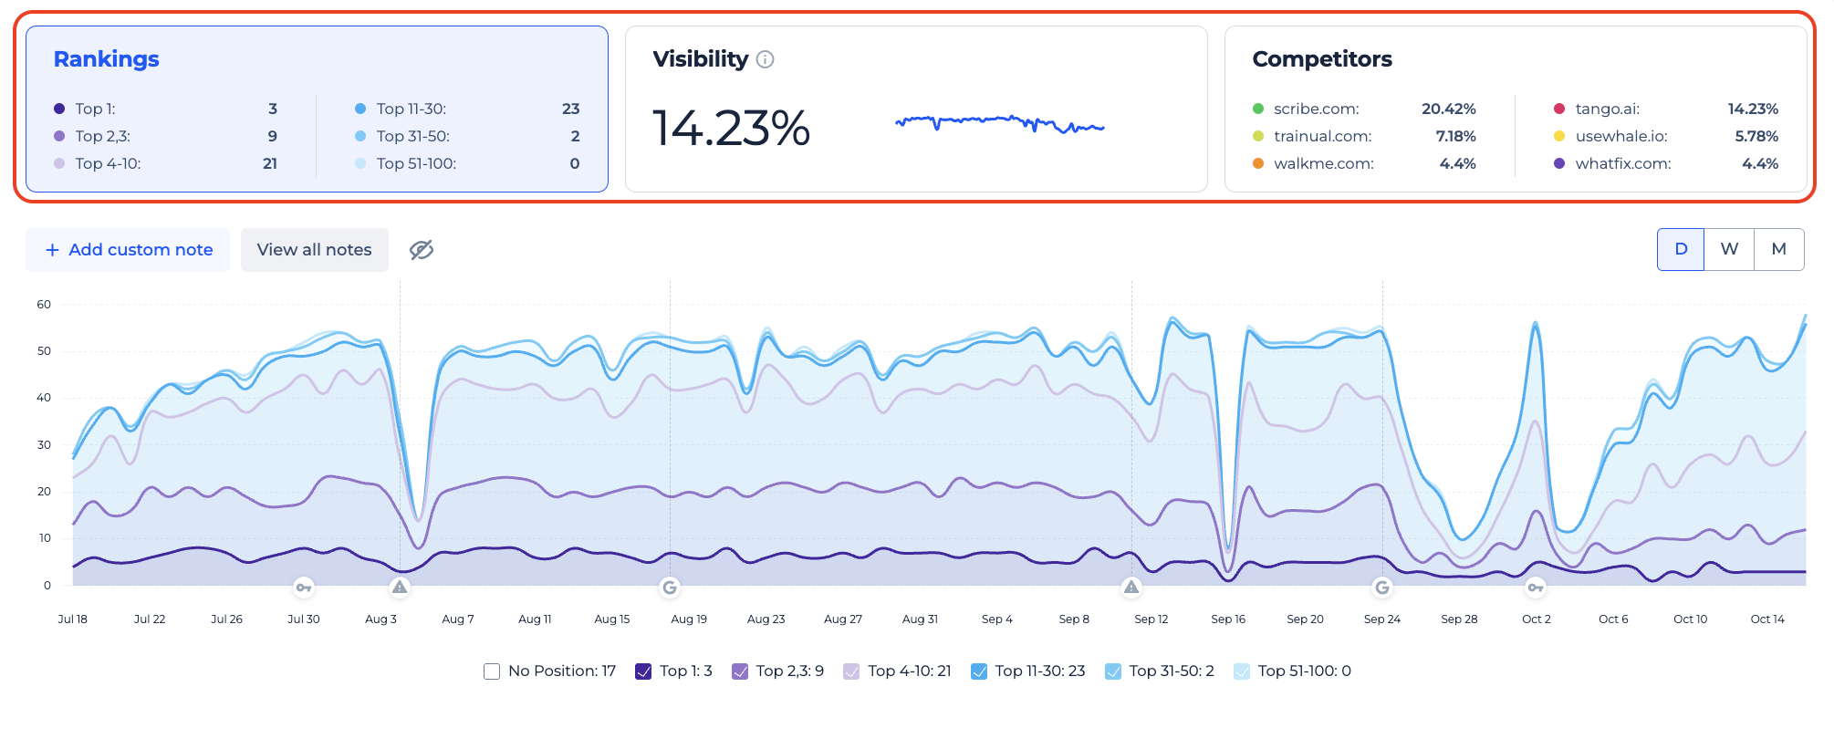Switch chart to monthly M view
The height and width of the screenshot is (739, 1834).
(x=1778, y=249)
